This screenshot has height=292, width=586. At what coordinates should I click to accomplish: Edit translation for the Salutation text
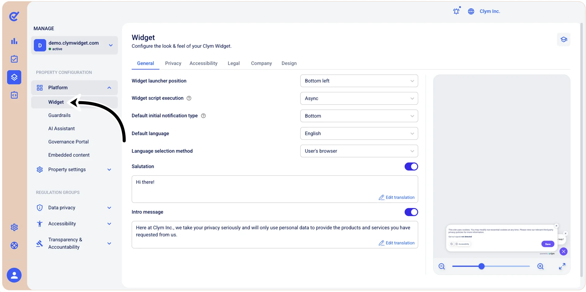pyautogui.click(x=396, y=198)
